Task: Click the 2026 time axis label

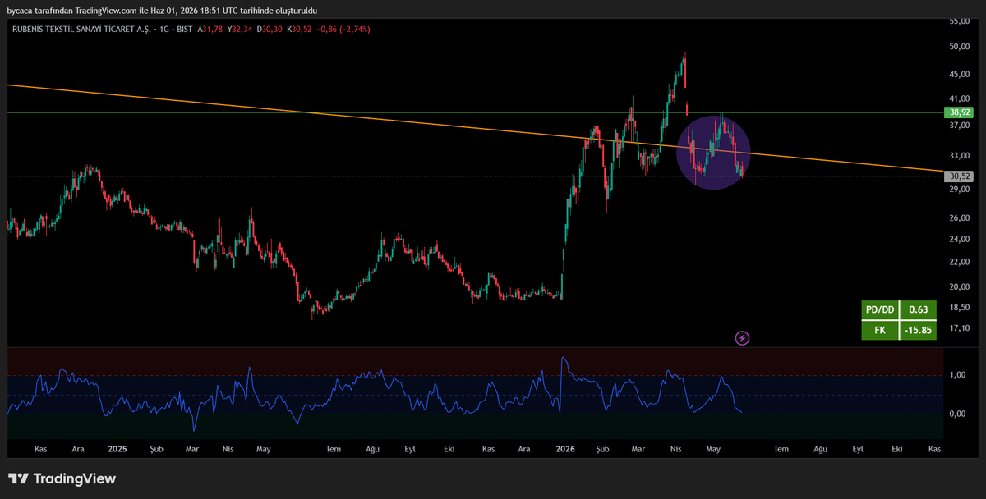Action: pyautogui.click(x=564, y=449)
